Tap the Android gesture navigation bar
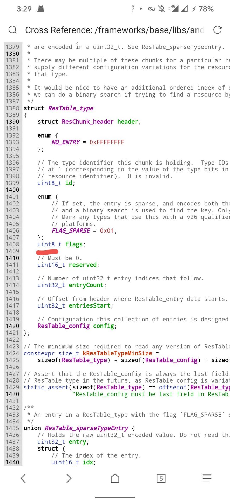 [x=115, y=497]
